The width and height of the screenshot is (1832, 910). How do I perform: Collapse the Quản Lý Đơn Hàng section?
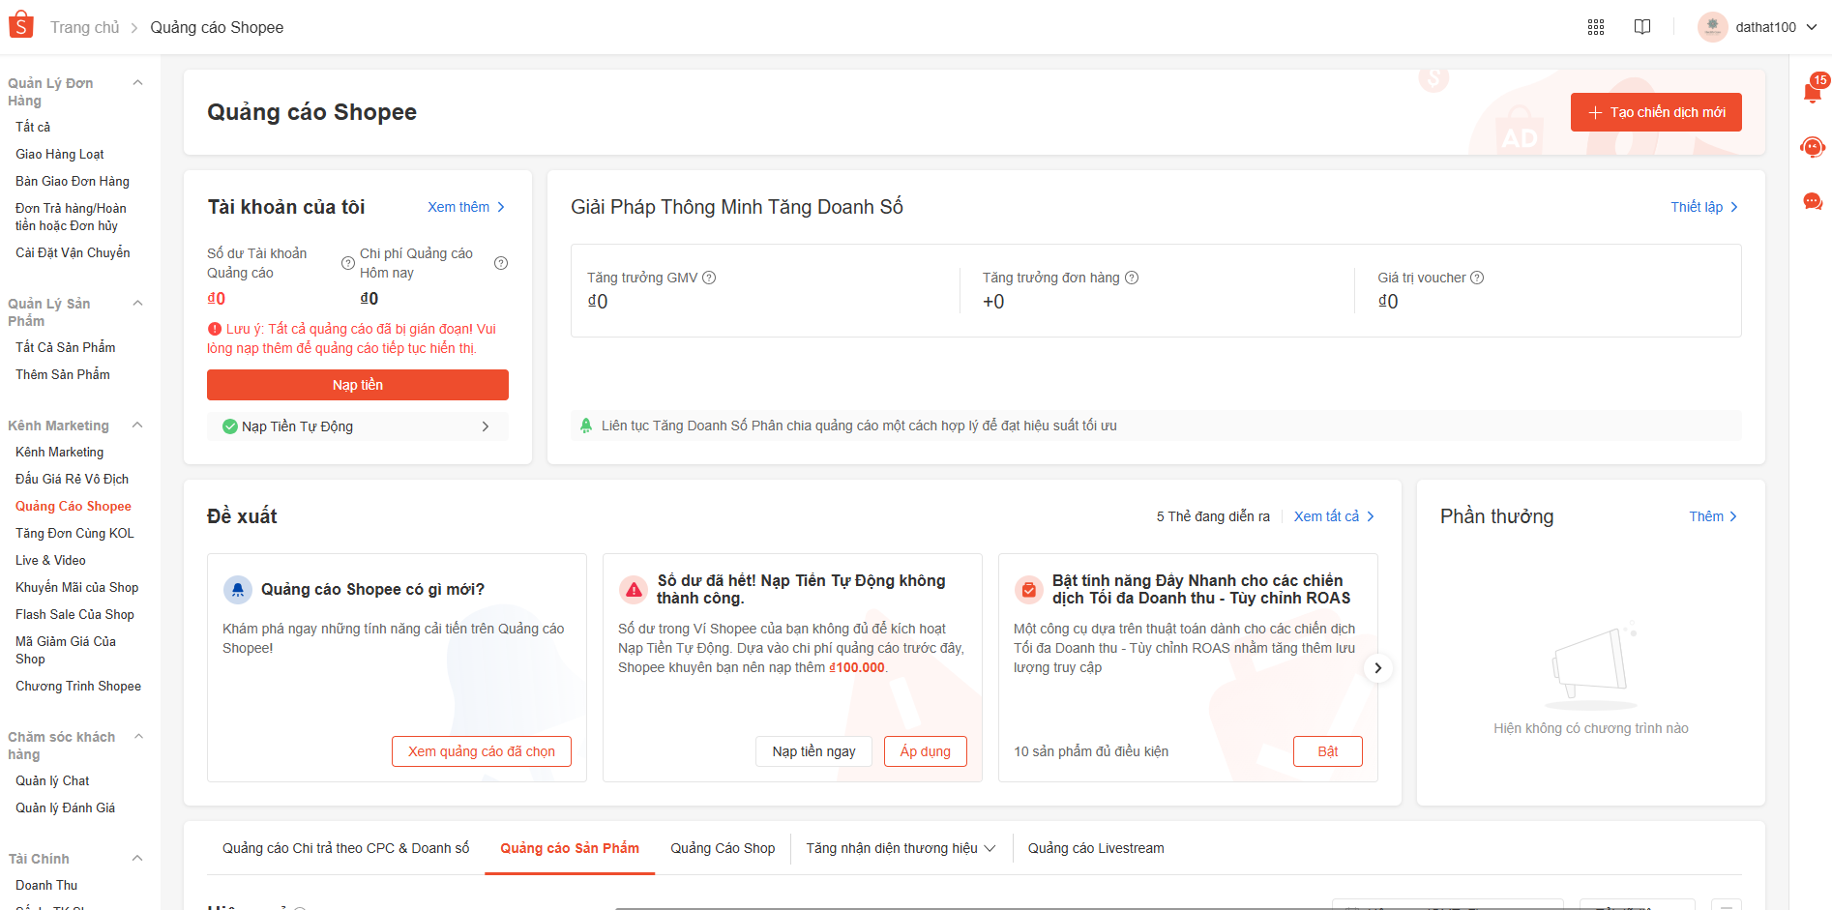[x=137, y=83]
